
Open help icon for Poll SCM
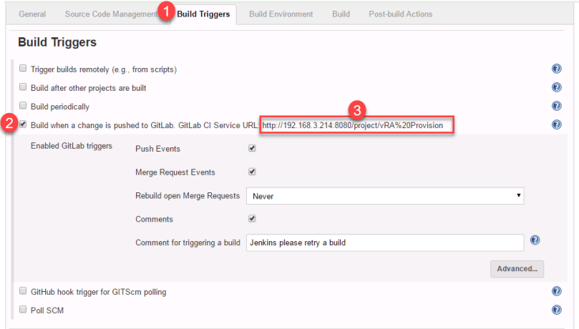[556, 310]
